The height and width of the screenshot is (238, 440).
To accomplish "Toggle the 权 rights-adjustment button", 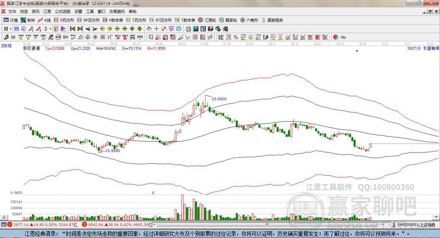I will pos(56,29).
